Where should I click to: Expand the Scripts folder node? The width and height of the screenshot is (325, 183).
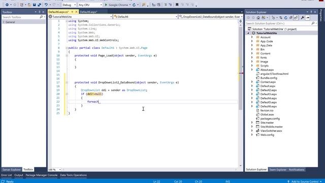252,66
